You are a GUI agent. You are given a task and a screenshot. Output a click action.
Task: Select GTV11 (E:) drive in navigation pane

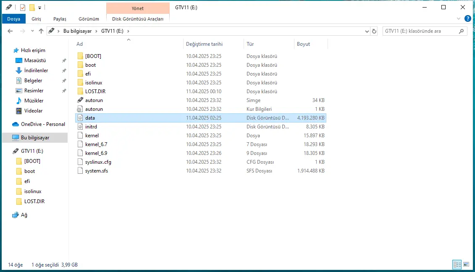point(32,151)
